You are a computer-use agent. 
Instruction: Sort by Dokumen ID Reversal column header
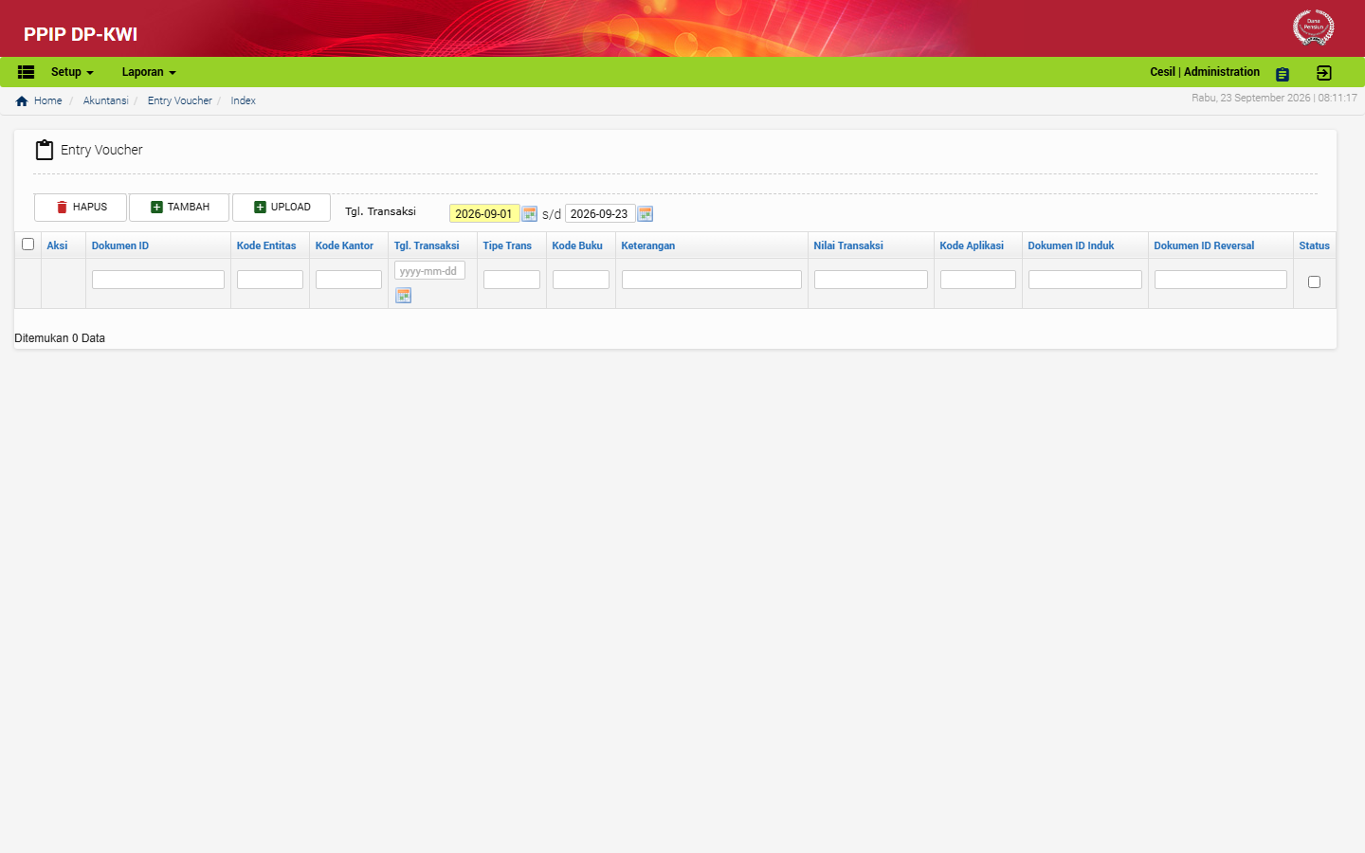pos(1204,245)
